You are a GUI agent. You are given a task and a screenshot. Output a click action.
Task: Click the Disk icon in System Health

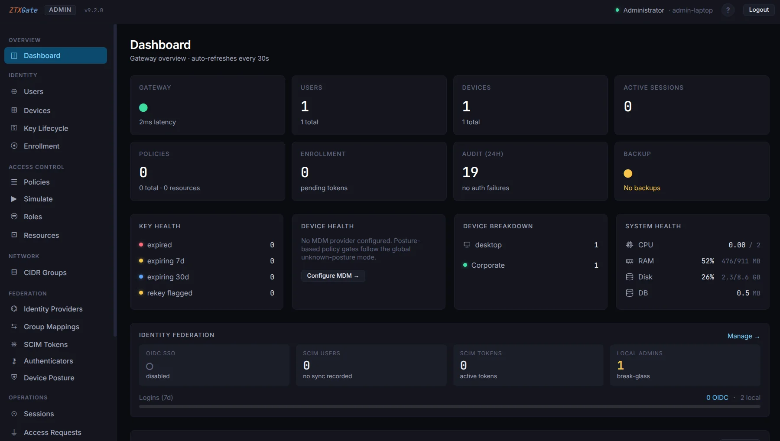click(x=630, y=277)
